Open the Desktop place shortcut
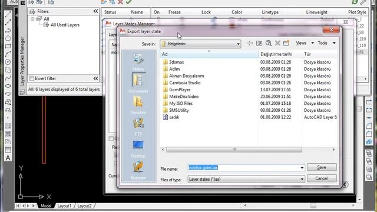 click(x=138, y=148)
